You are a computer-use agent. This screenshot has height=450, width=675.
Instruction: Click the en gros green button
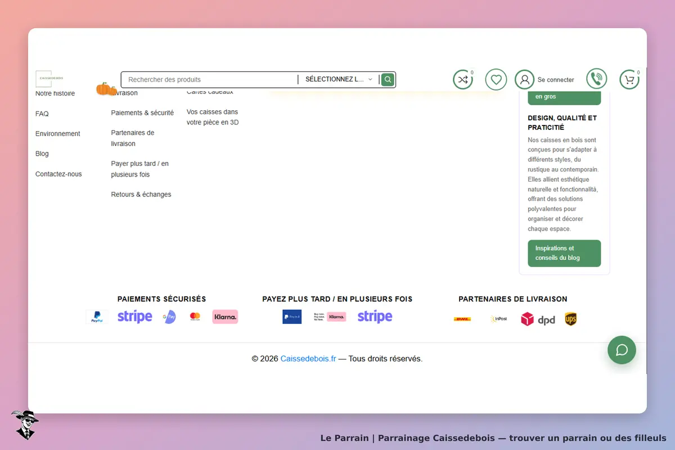coord(564,97)
